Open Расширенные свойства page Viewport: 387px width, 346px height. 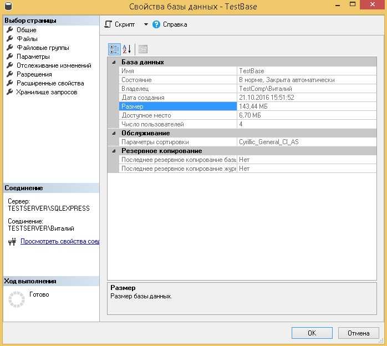50,83
